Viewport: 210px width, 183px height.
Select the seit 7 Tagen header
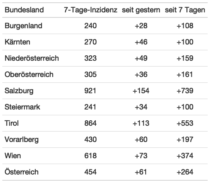[185, 10]
